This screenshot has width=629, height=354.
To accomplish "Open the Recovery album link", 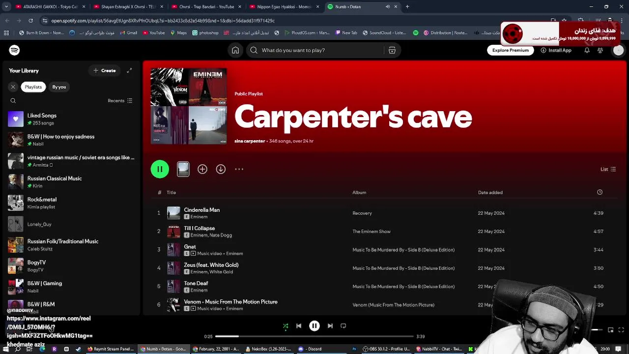I will click(x=362, y=213).
